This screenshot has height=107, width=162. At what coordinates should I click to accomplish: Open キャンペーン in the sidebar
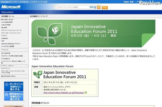click(6, 68)
